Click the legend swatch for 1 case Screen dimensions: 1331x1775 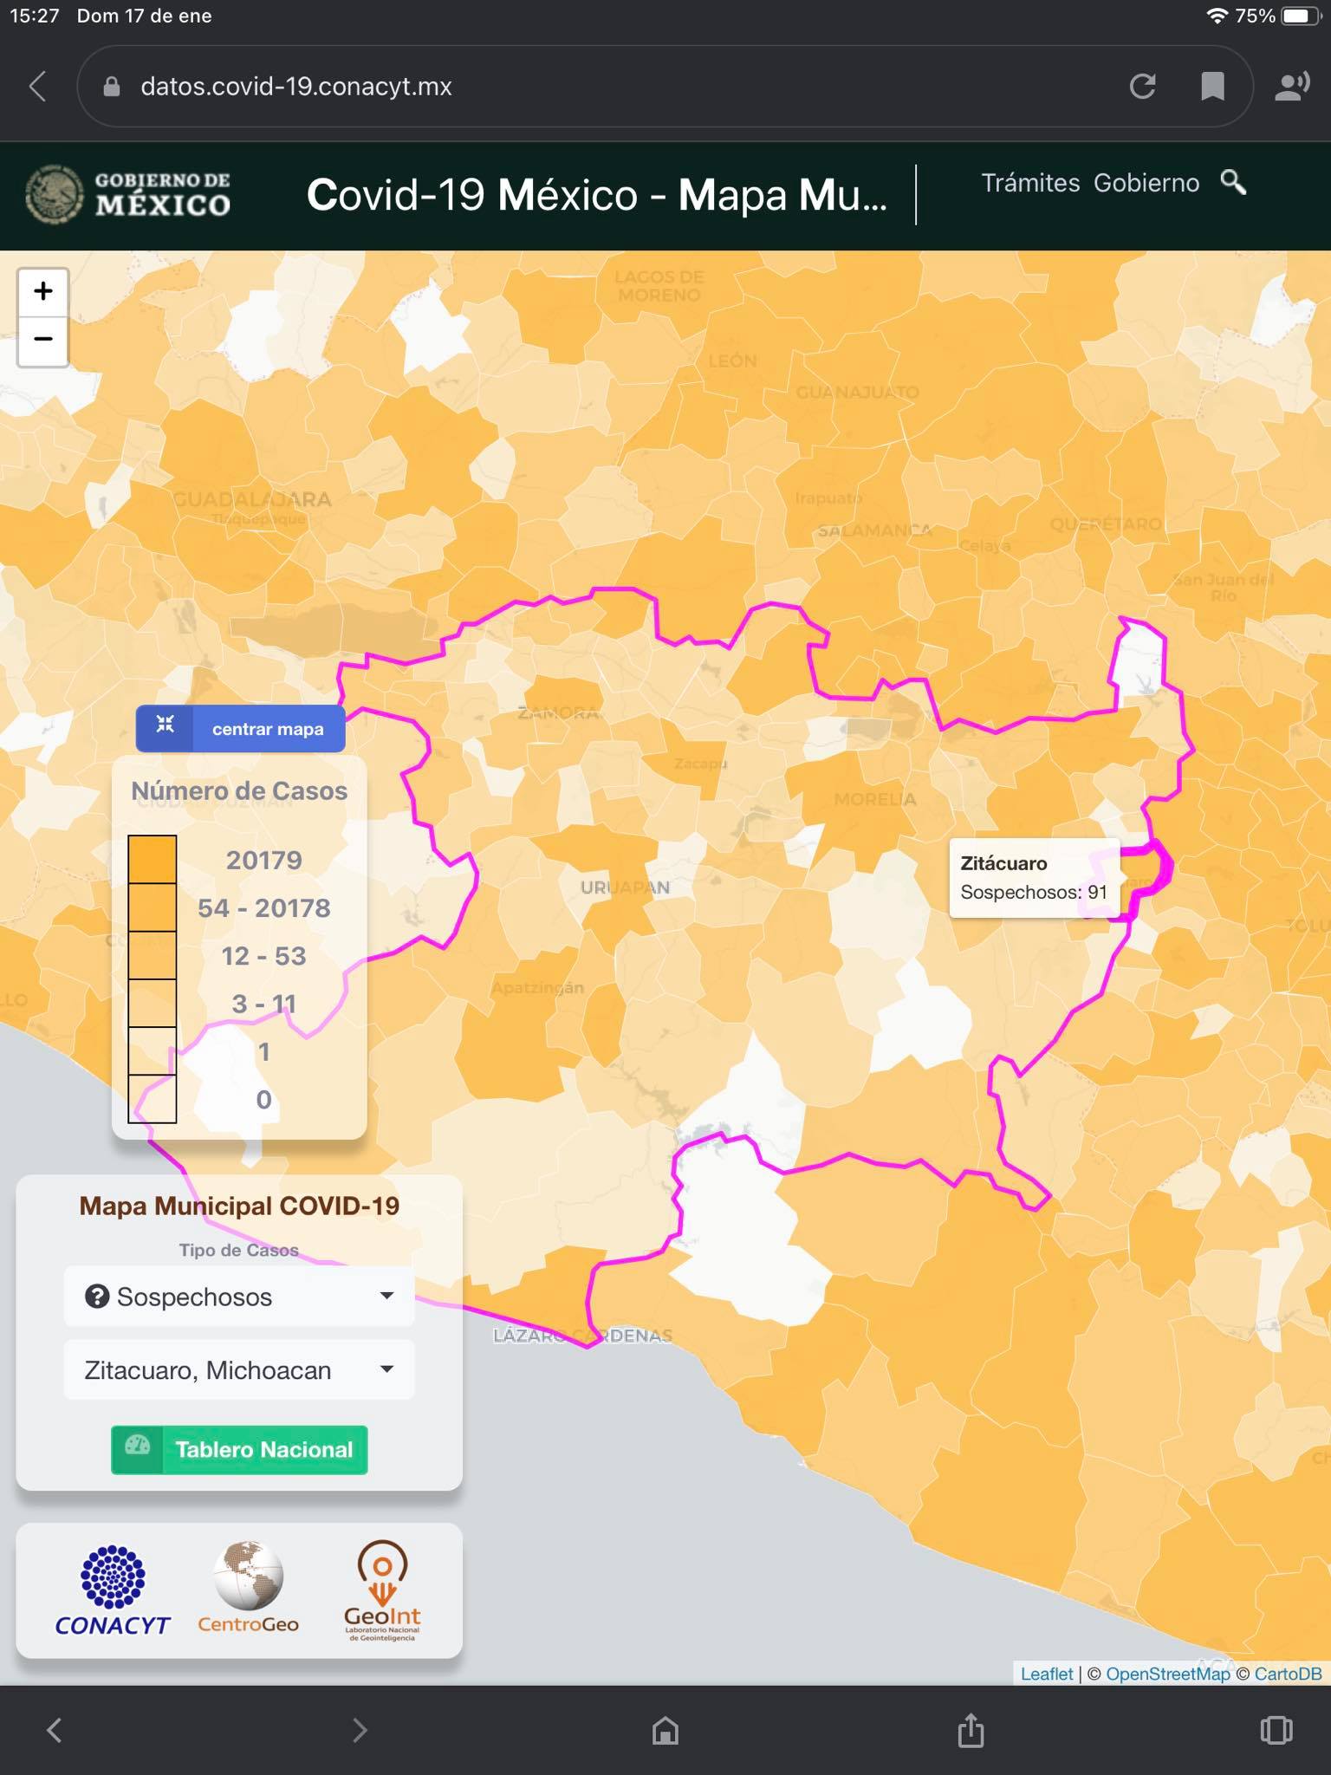(x=153, y=1052)
